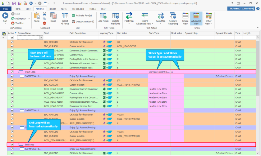Expand the Insert Advanced Row dropdown
The height and width of the screenshot is (156, 261).
tap(144, 24)
